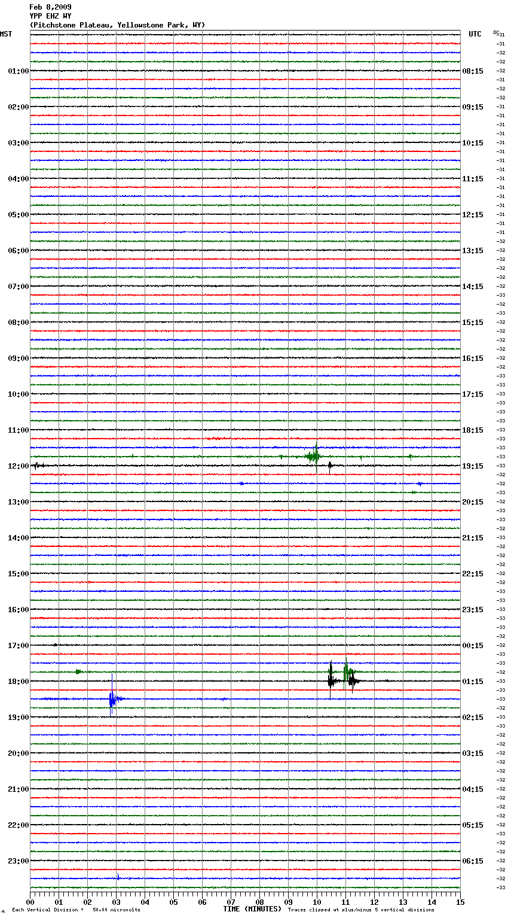The width and height of the screenshot is (508, 918).
Task: Click the 23:15 UTC time label
Action: [473, 610]
